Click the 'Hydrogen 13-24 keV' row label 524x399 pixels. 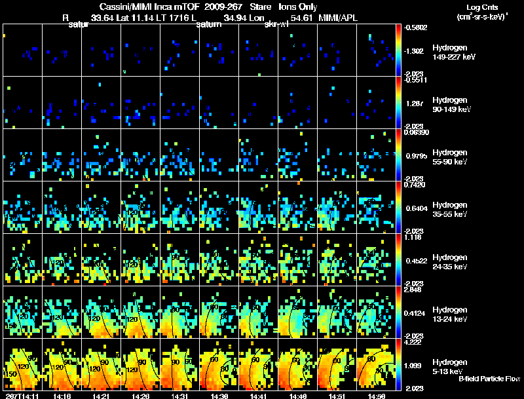[450, 314]
